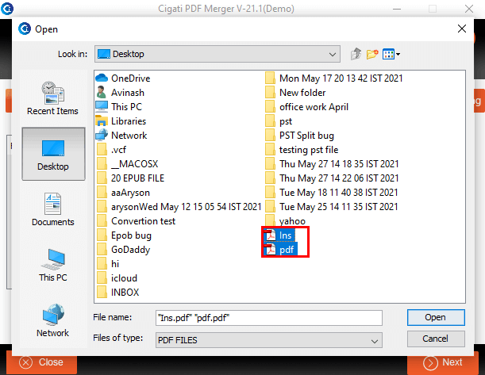Viewport: 485px width, 375px height.
Task: Click the Cancel button
Action: 436,339
